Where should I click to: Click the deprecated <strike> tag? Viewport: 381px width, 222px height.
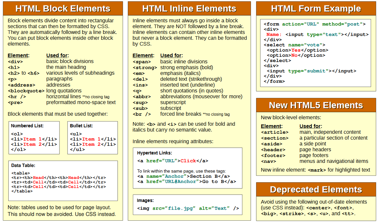[x=291, y=214]
